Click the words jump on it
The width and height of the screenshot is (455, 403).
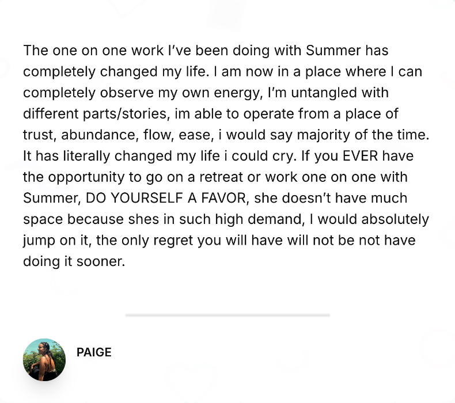pos(56,241)
